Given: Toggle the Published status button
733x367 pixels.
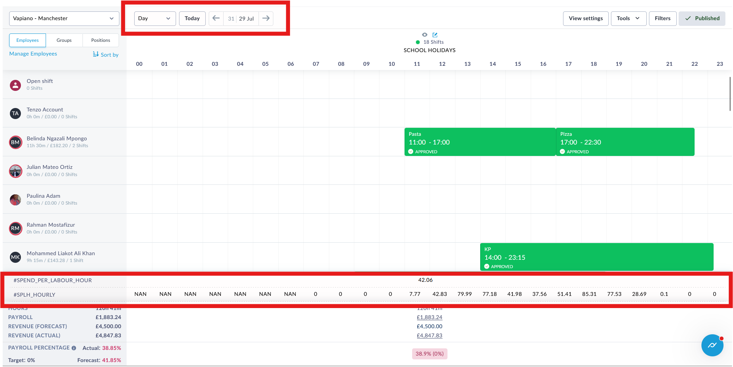Looking at the screenshot, I should [702, 18].
